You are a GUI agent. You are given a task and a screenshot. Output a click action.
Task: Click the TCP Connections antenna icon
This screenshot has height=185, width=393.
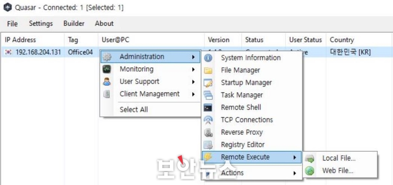tap(208, 120)
